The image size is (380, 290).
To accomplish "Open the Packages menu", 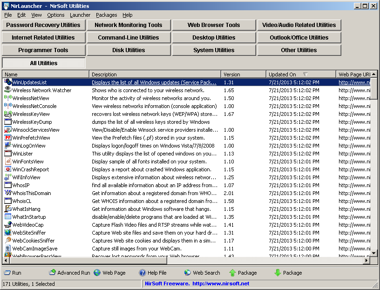I will pos(106,15).
